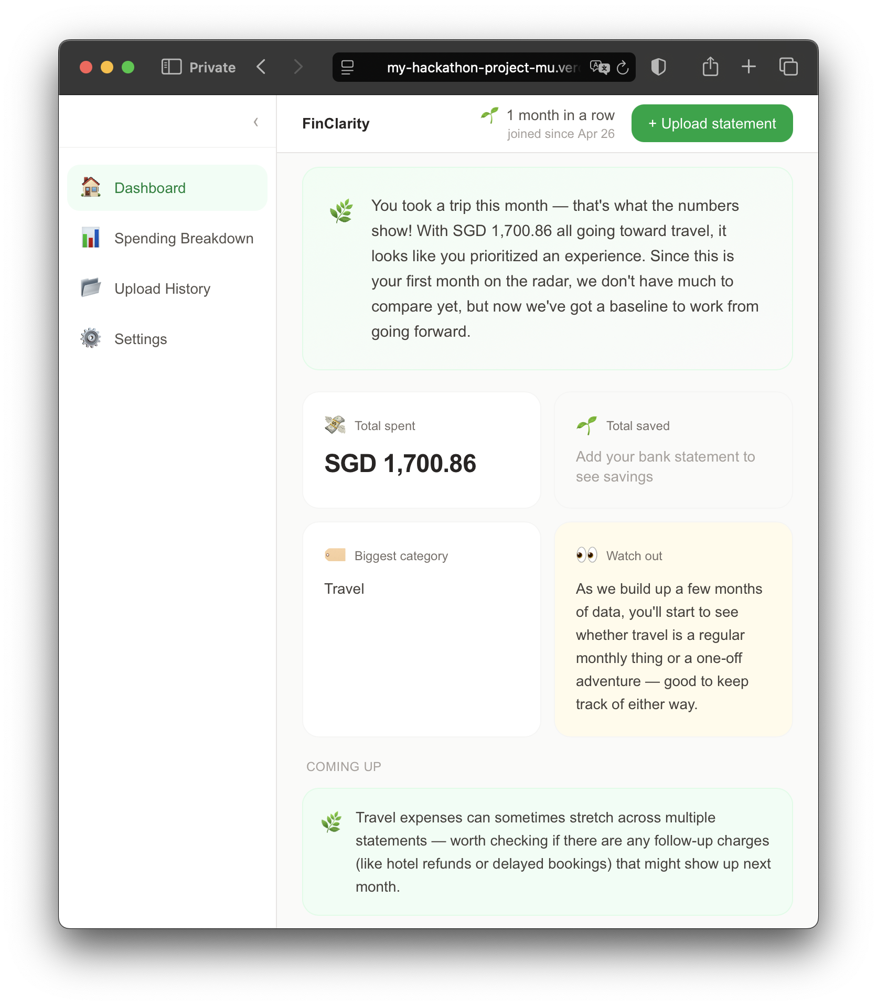Click the Upload statement button
Screen dimensions: 877x1006
(x=712, y=123)
